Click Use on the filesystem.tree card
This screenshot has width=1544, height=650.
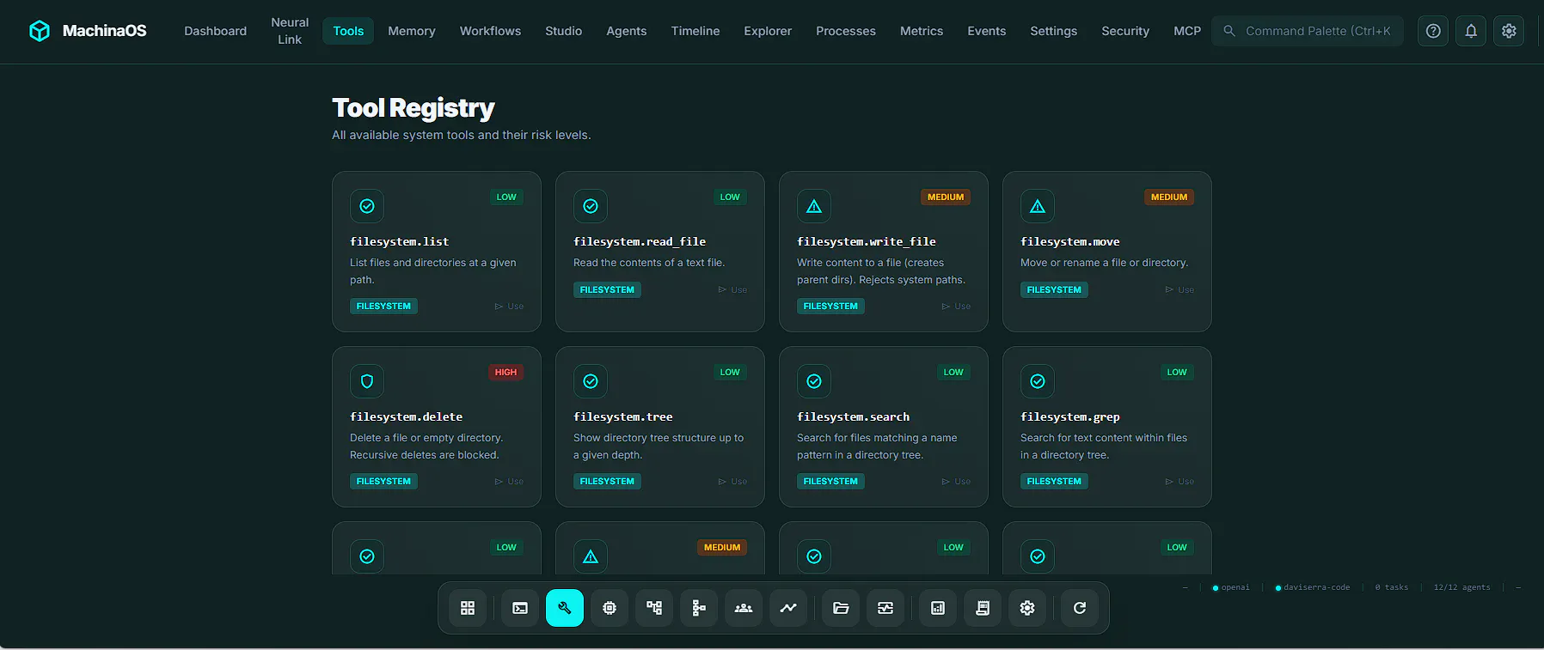732,482
